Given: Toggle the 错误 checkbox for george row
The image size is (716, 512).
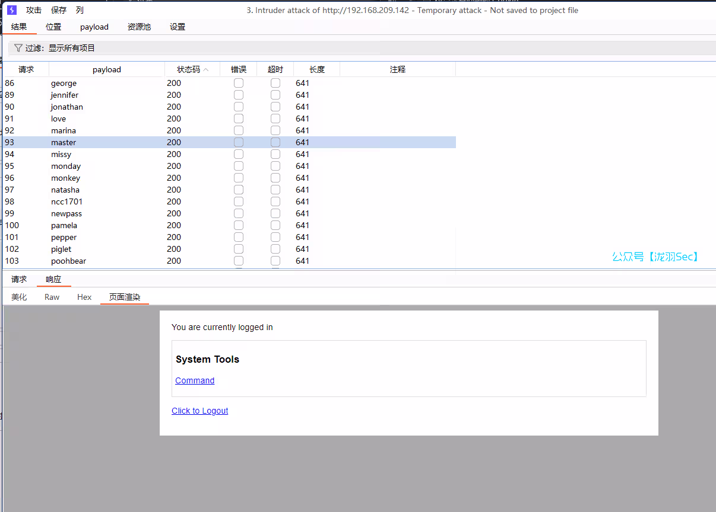Looking at the screenshot, I should [x=239, y=83].
